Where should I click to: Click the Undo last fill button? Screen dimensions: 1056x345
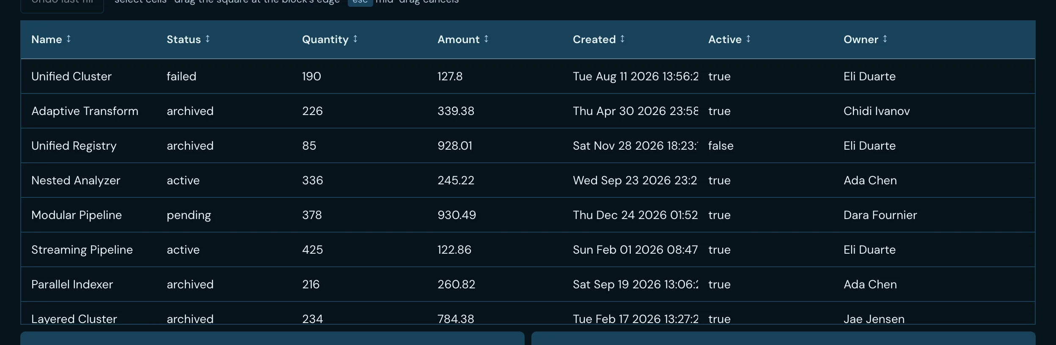tap(62, 4)
